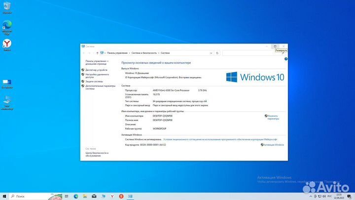Click the blue window-stack icon in taskbar
355x200 pixels.
click(103, 196)
